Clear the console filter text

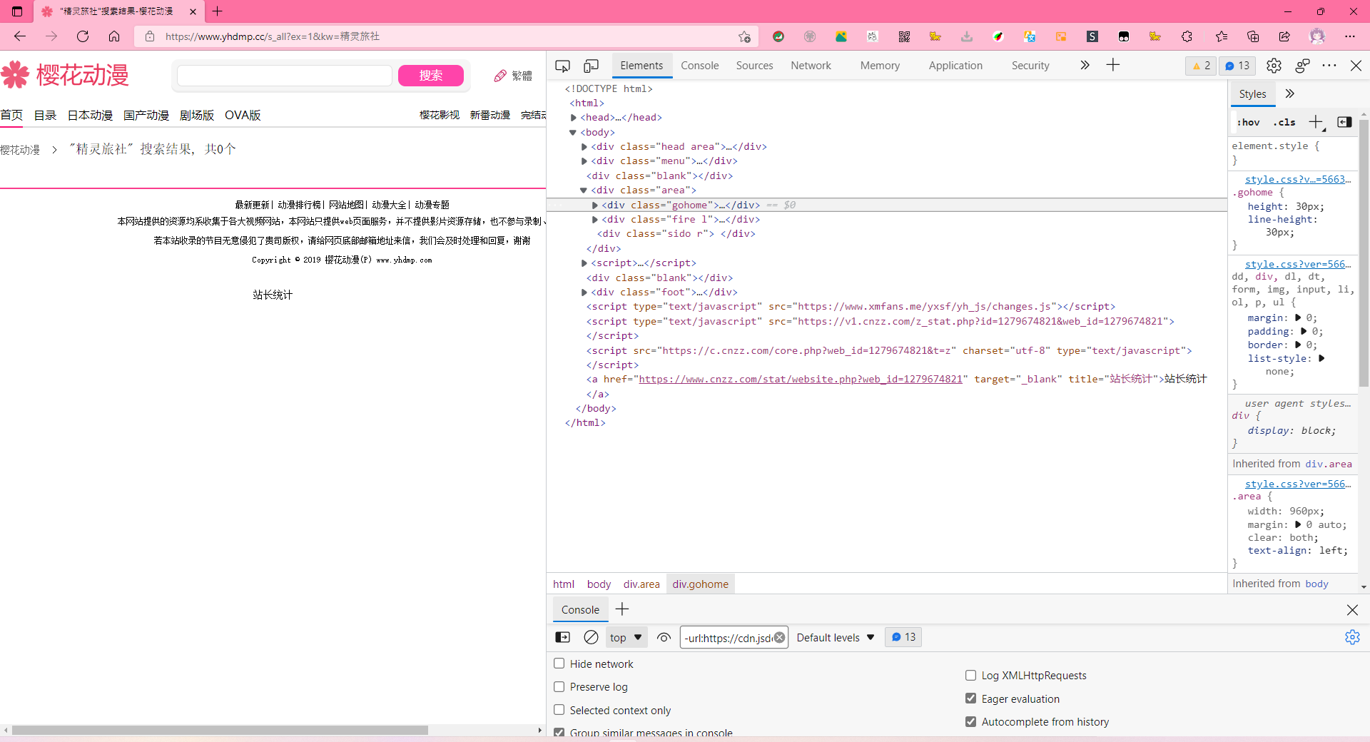tap(779, 637)
